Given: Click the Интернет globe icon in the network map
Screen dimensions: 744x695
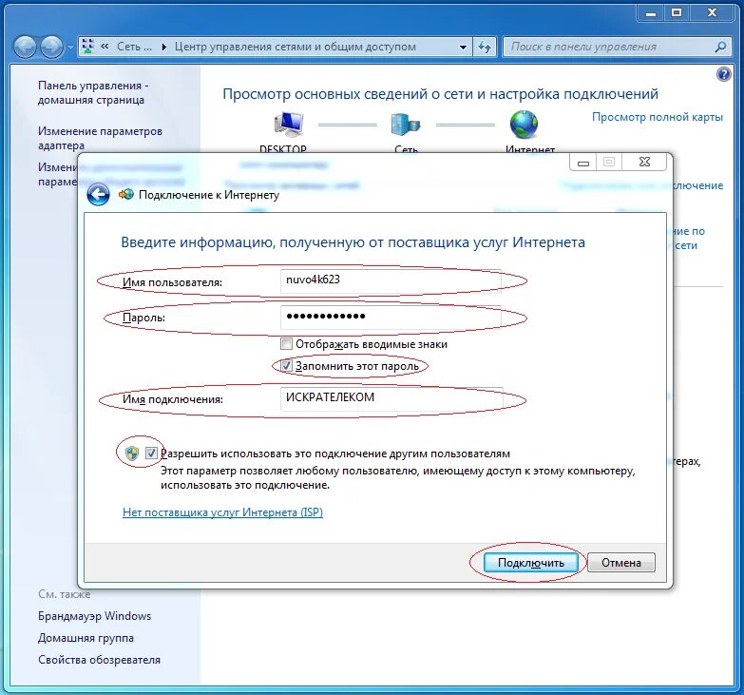Looking at the screenshot, I should point(524,124).
